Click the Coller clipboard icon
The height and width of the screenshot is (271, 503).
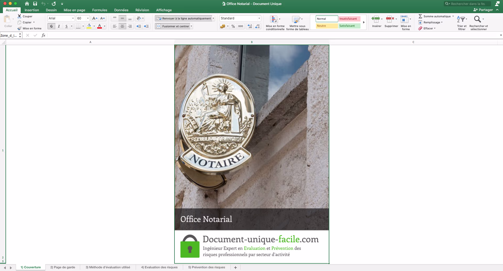point(7,19)
